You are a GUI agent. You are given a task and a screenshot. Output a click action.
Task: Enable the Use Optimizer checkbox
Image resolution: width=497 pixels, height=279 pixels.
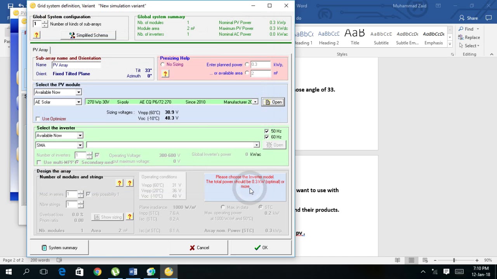tap(38, 119)
